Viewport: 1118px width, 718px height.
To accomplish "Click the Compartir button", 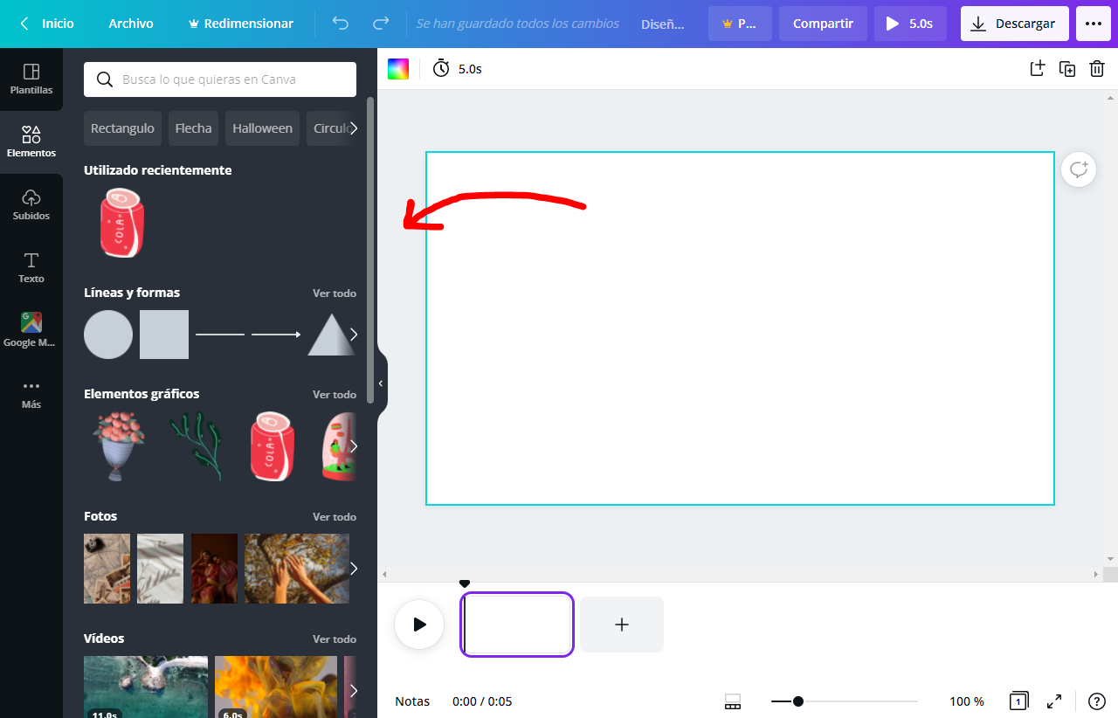I will tap(823, 24).
